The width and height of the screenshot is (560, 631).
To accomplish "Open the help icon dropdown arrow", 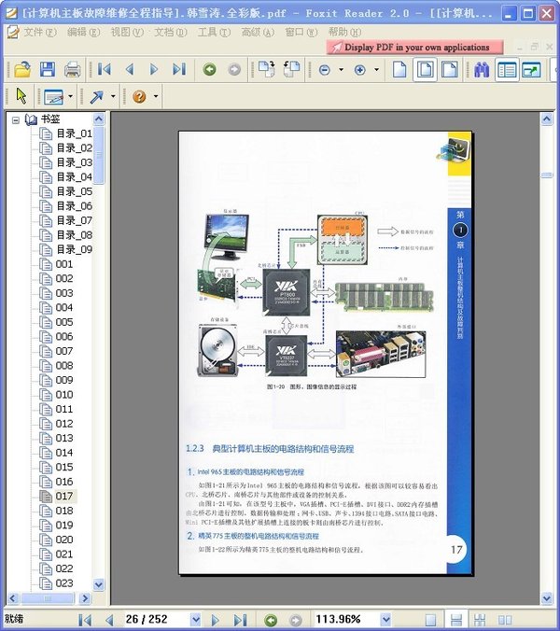I will [156, 96].
